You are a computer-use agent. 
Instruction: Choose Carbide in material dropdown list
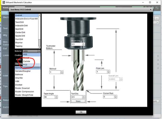point(32,61)
